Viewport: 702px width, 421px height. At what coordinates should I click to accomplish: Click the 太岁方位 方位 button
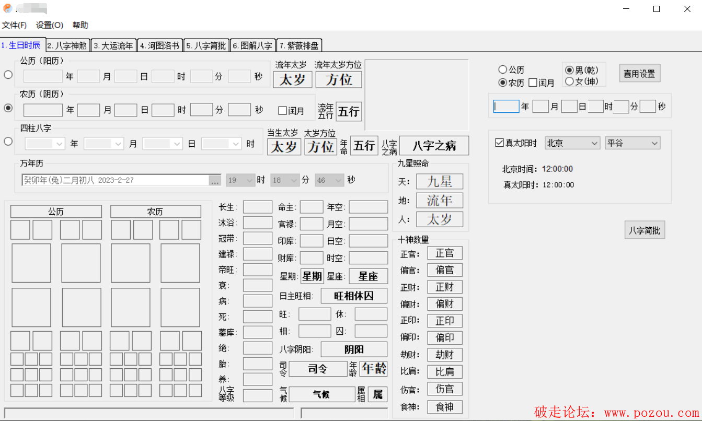click(320, 147)
